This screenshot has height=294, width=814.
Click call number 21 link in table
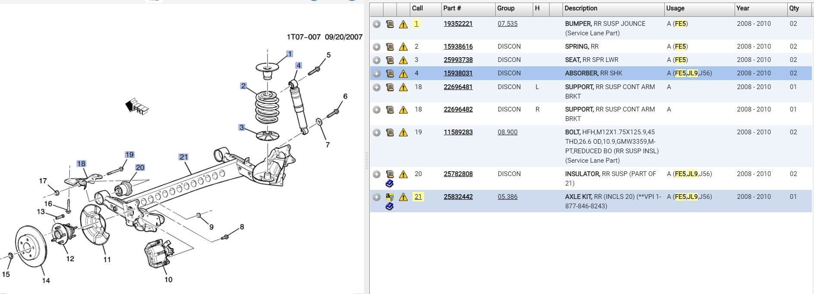point(418,197)
